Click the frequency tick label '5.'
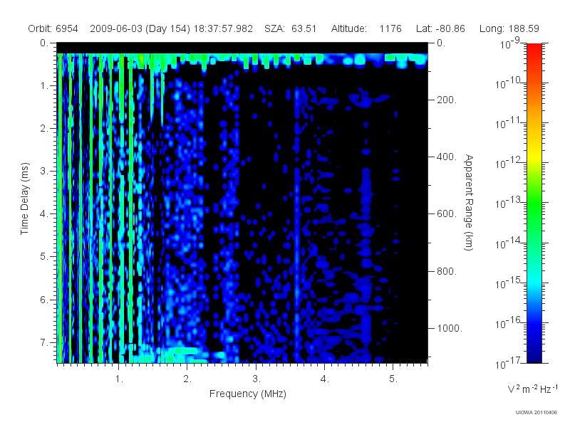Image resolution: width=570 pixels, height=427 pixels. [x=393, y=379]
